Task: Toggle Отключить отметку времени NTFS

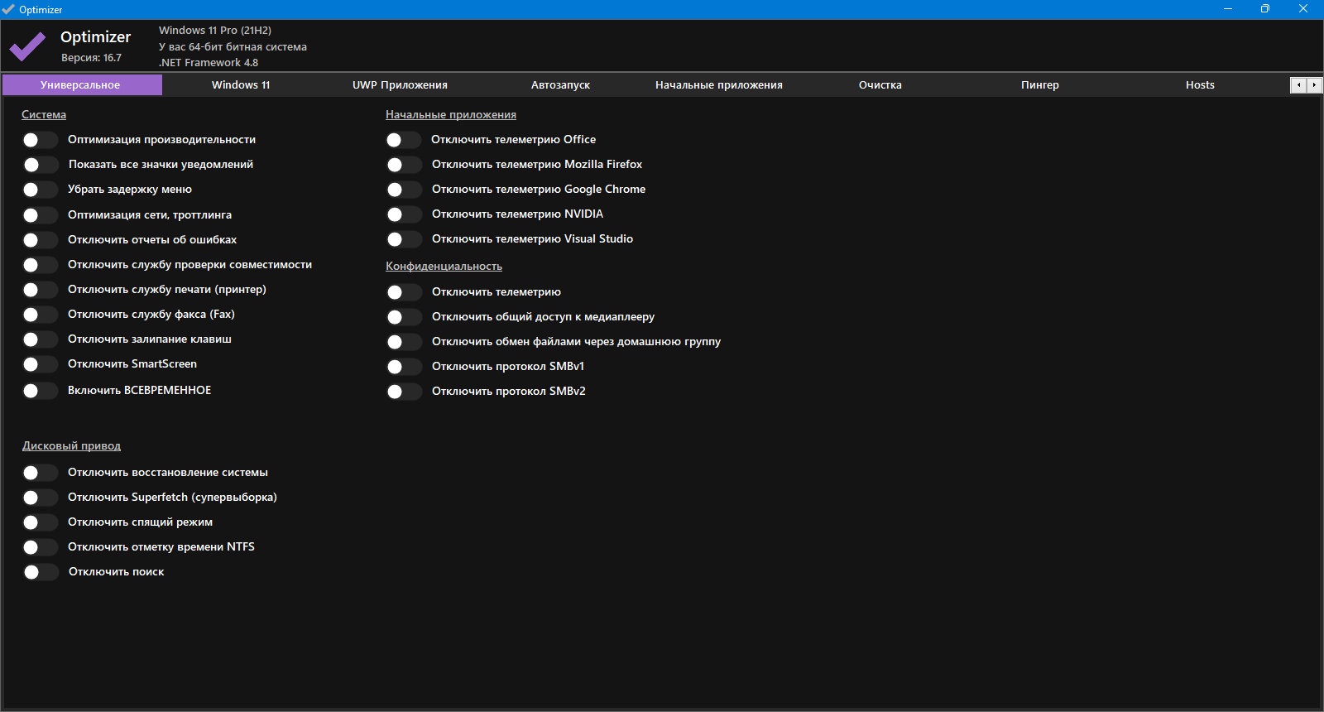Action: pyautogui.click(x=40, y=547)
